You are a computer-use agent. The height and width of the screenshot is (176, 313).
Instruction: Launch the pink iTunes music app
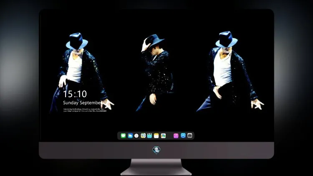(176, 136)
